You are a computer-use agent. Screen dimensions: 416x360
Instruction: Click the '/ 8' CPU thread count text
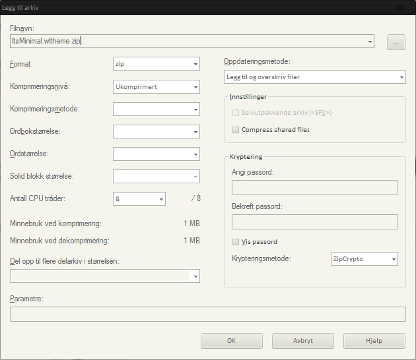pyautogui.click(x=196, y=198)
